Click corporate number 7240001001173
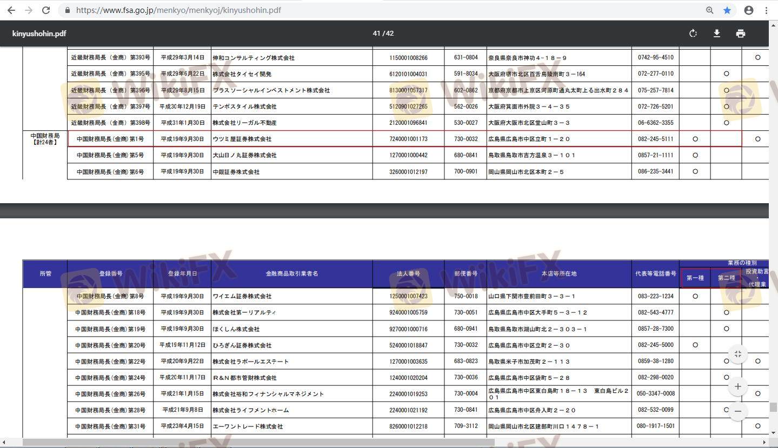Screen dimensions: 778x448 click(408, 139)
